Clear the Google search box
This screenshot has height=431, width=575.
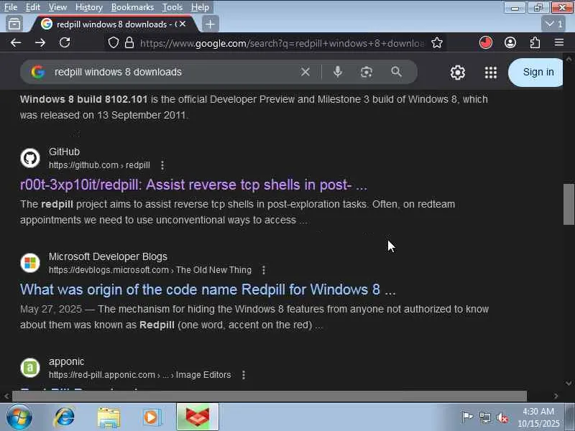click(x=305, y=72)
